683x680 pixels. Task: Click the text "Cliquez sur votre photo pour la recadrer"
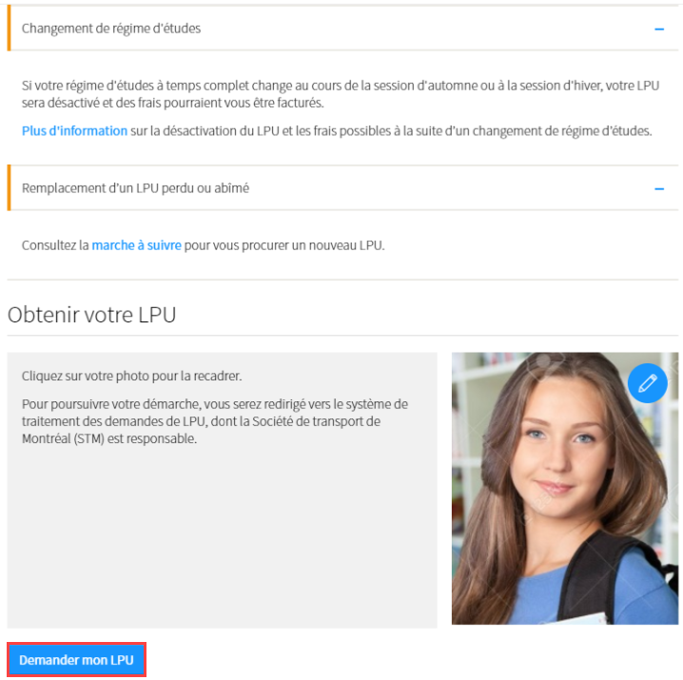point(131,376)
